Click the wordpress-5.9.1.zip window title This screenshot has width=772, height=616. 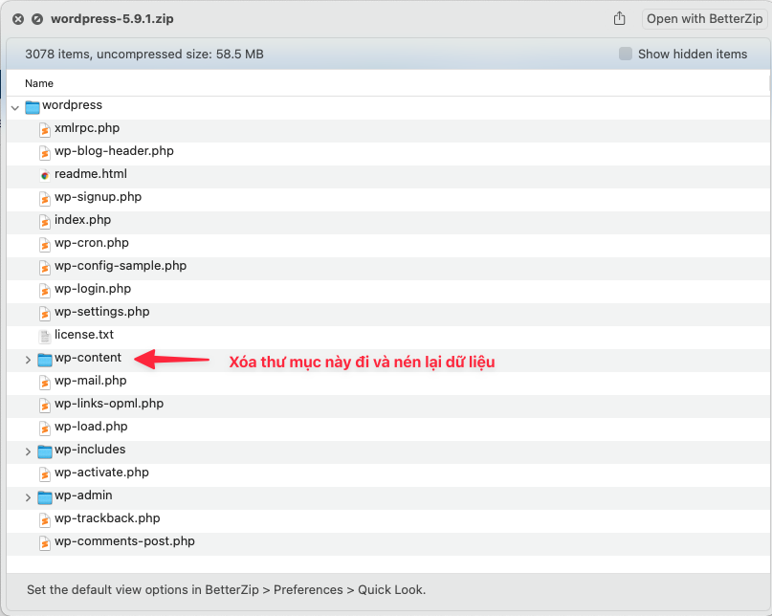[x=112, y=19]
